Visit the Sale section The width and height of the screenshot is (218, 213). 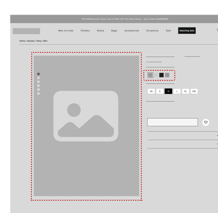point(168,31)
